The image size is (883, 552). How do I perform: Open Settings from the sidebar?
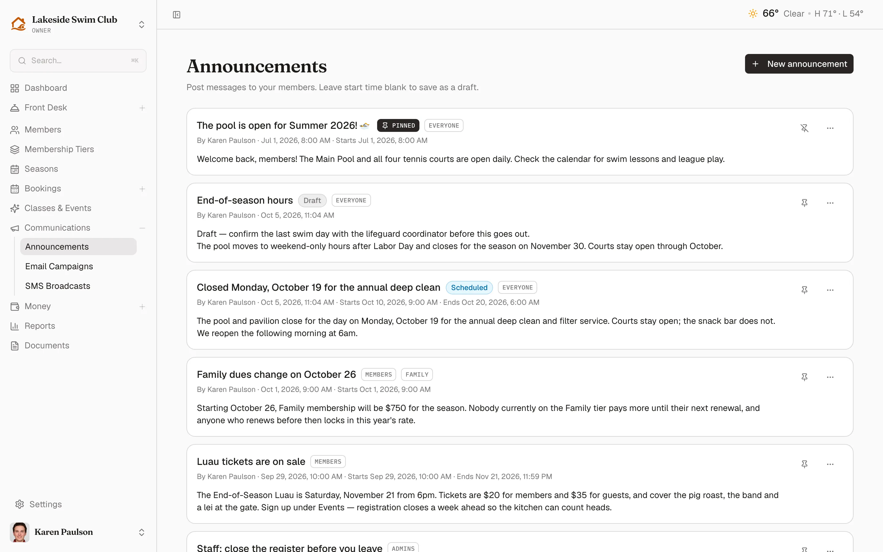(45, 504)
